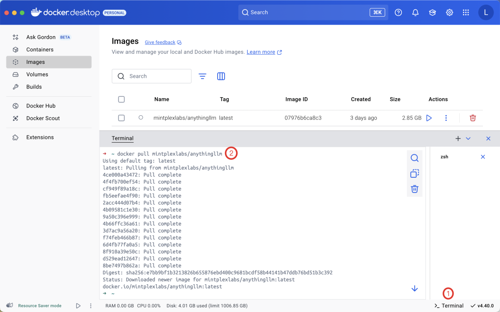Screen dimensions: 500x312
Task: Open the Learning center graduation cap icon
Action: coord(432,12)
